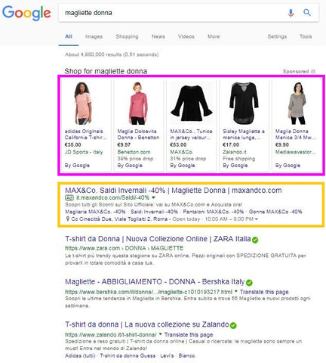Open search Tools
The height and width of the screenshot is (363, 326).
pyautogui.click(x=306, y=36)
